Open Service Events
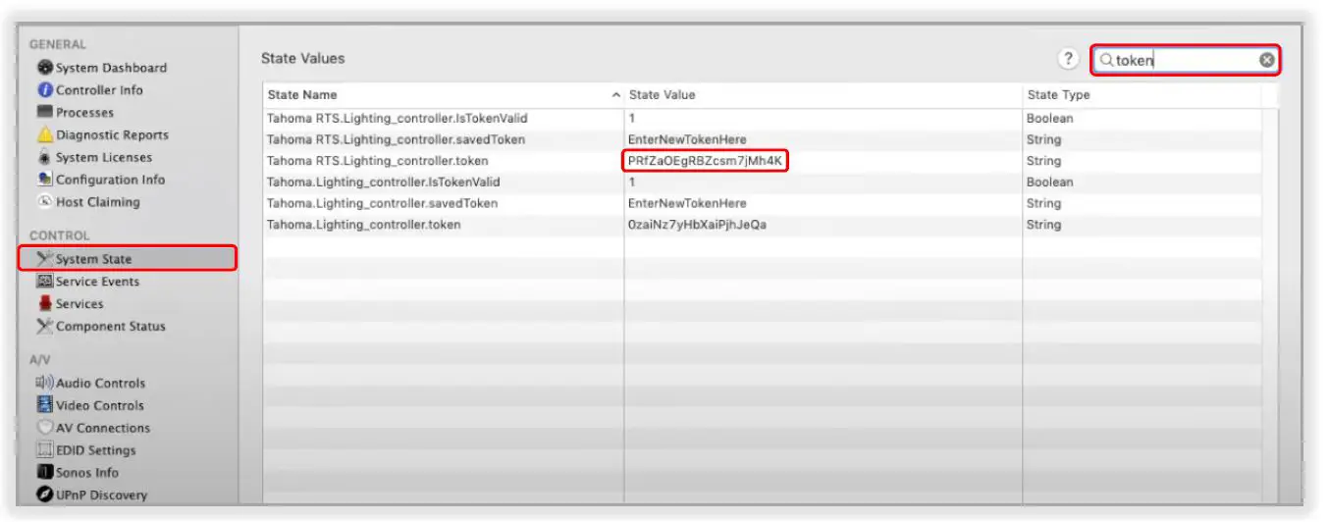Screen dimensions: 1329x522 coord(97,282)
